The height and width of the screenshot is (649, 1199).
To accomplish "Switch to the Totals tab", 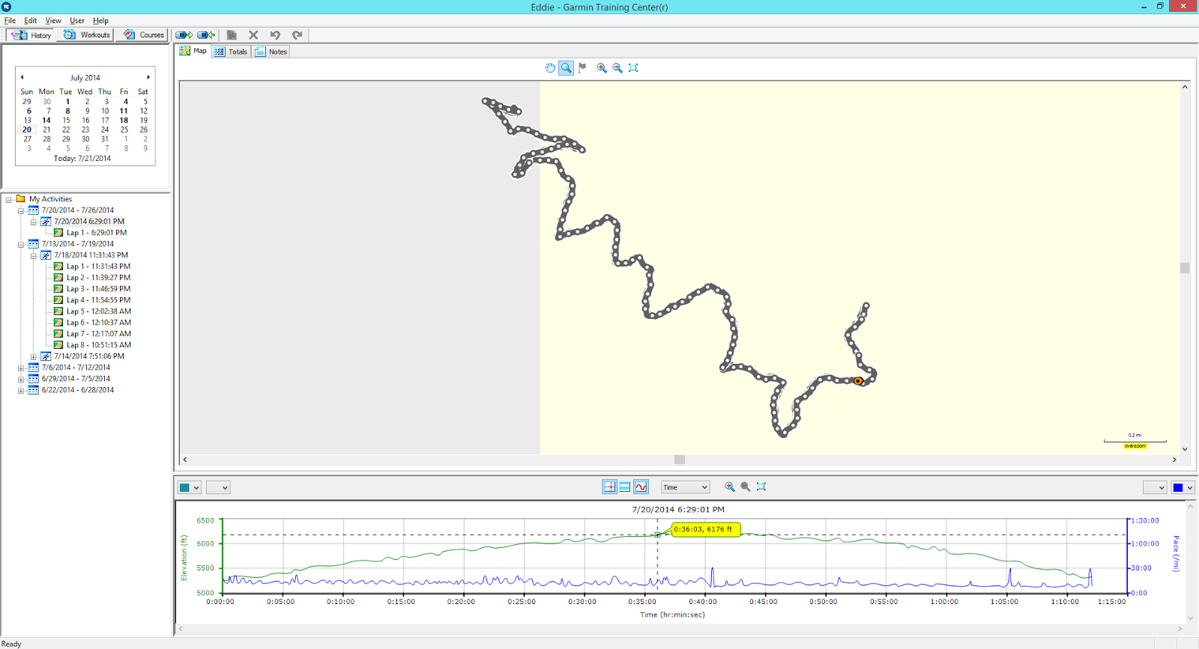I will [231, 52].
